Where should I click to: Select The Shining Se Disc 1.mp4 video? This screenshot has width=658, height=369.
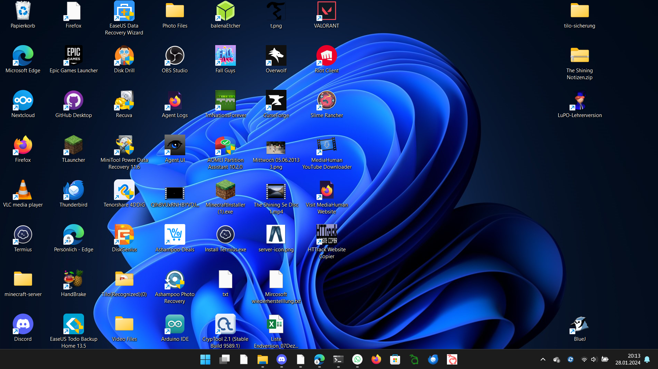(x=276, y=192)
